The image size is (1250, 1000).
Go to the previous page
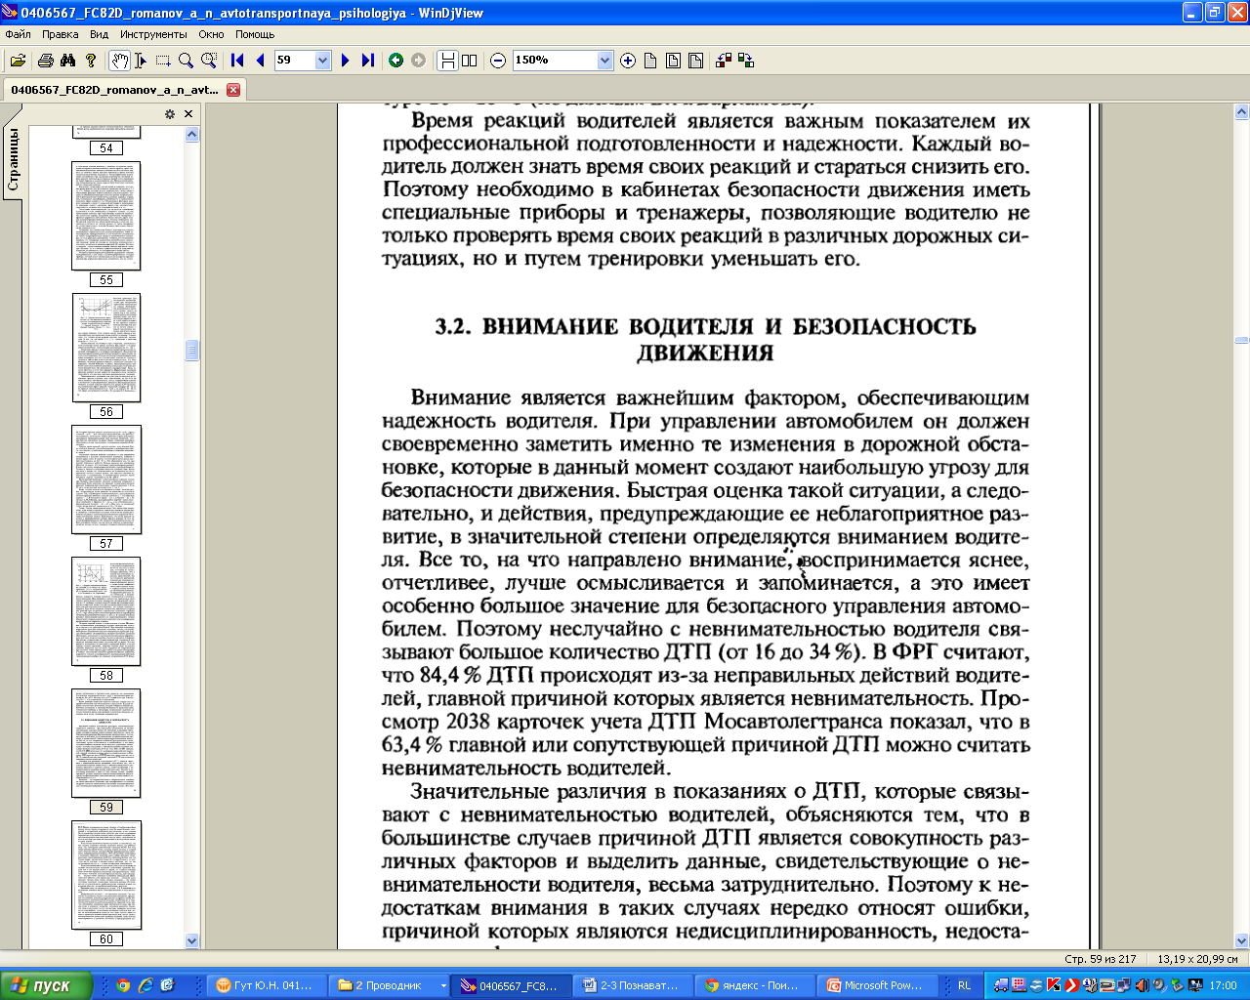[260, 61]
